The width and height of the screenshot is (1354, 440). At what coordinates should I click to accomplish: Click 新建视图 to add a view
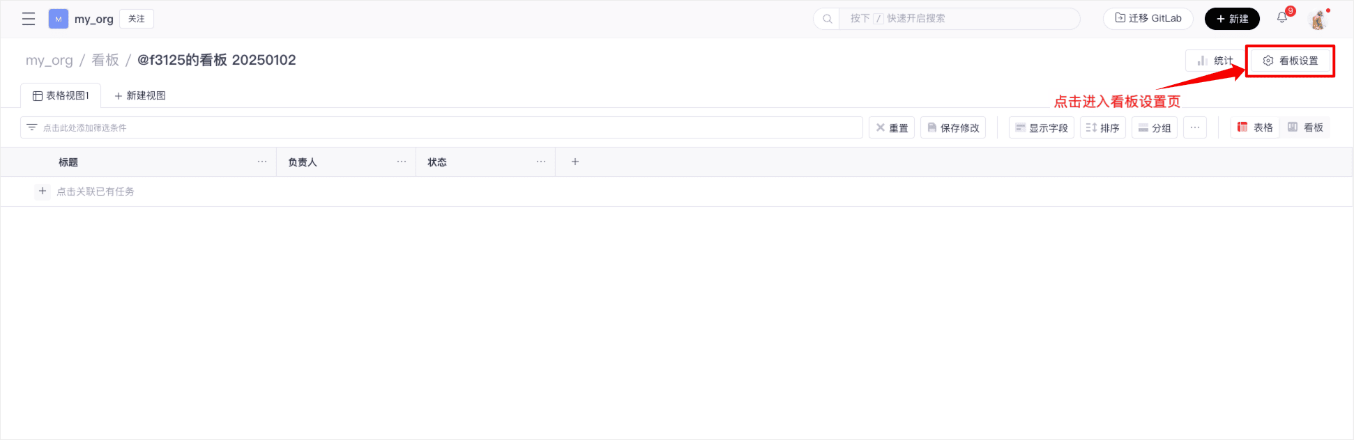pos(140,95)
